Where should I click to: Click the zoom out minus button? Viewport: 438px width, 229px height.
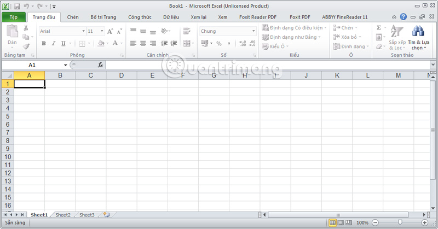coord(376,222)
